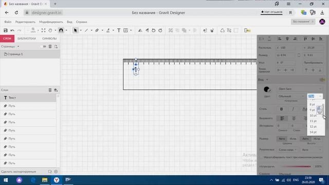
Task: Click the Save icon in the toolbar
Action: point(6,30)
